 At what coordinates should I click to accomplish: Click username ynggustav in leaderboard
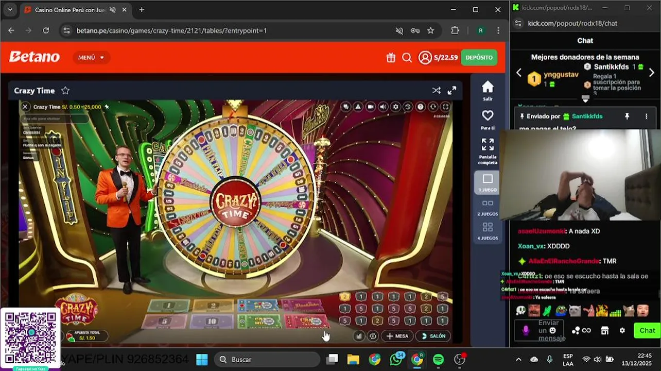pyautogui.click(x=561, y=75)
